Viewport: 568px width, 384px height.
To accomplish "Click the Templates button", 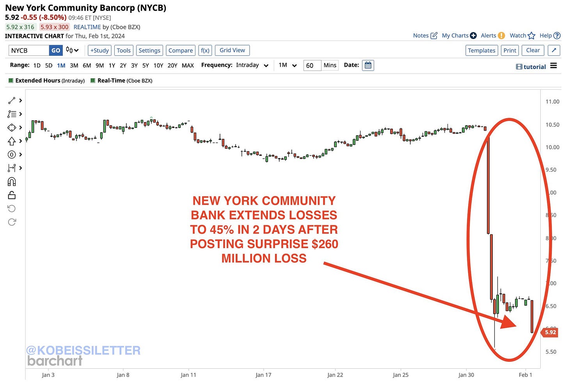I will (x=481, y=50).
